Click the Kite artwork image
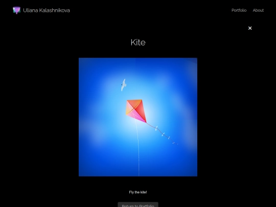 coord(138,117)
